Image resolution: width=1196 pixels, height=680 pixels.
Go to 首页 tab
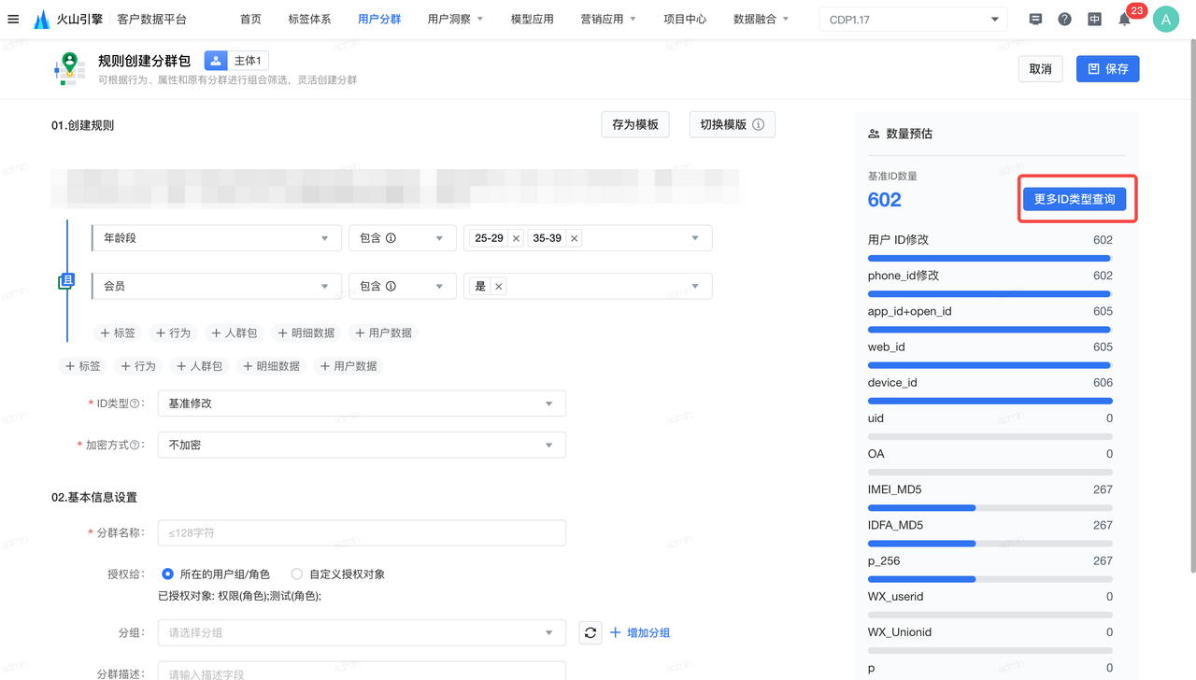click(x=250, y=19)
